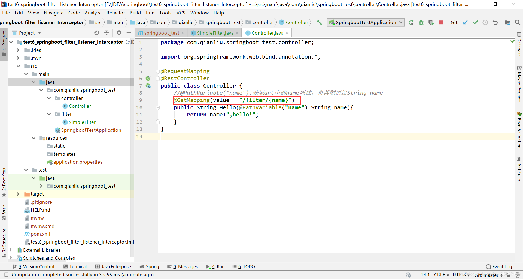Viewport: 523px width, 279px height.
Task: Place the cursor on line 11 return statement
Action: (222, 115)
